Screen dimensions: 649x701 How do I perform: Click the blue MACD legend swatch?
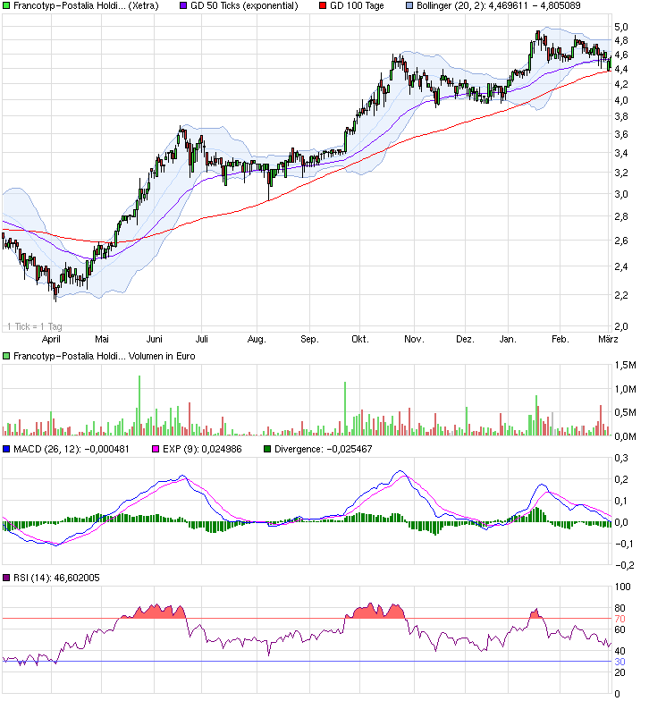(6, 449)
